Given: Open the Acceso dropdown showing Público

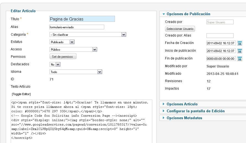Looking at the screenshot, I should [73, 50].
